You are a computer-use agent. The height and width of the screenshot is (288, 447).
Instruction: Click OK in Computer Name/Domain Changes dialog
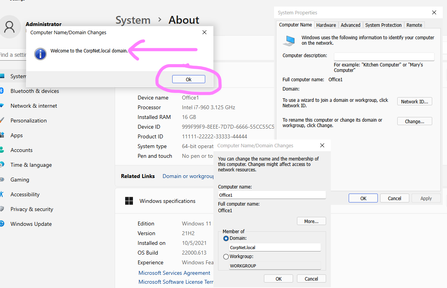(x=279, y=279)
